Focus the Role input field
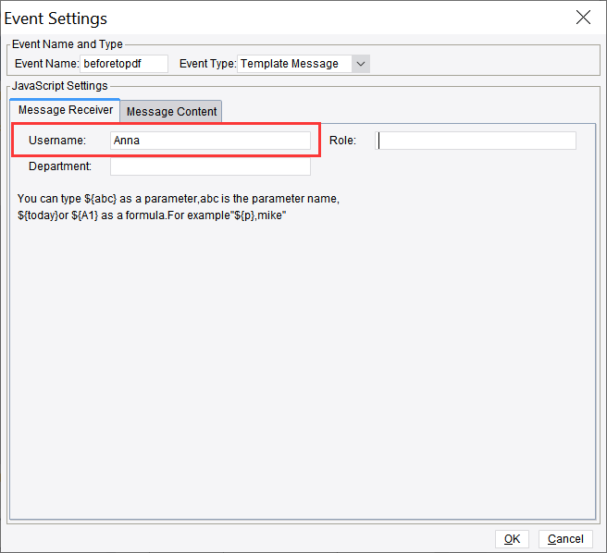Image resolution: width=607 pixels, height=553 pixels. (476, 141)
